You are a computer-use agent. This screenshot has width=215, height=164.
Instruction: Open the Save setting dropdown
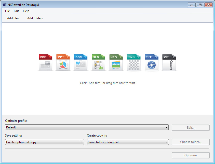(44, 142)
